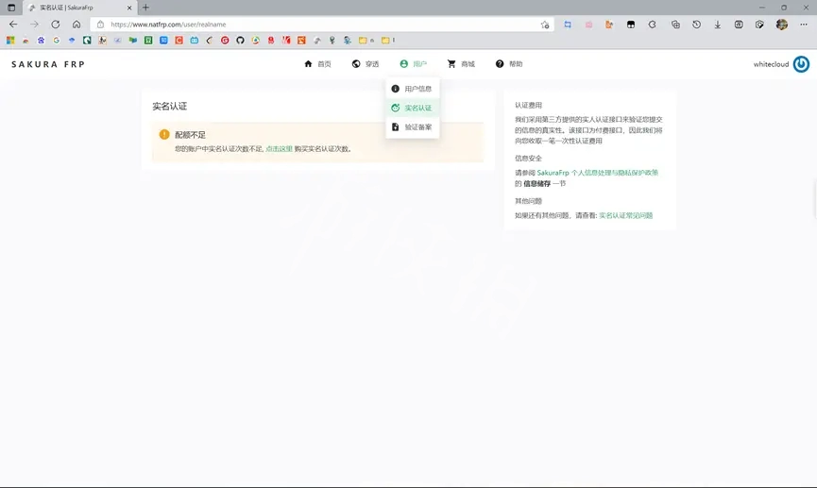The image size is (817, 488).
Task: Click the 实名认证 page heading
Action: pyautogui.click(x=169, y=107)
